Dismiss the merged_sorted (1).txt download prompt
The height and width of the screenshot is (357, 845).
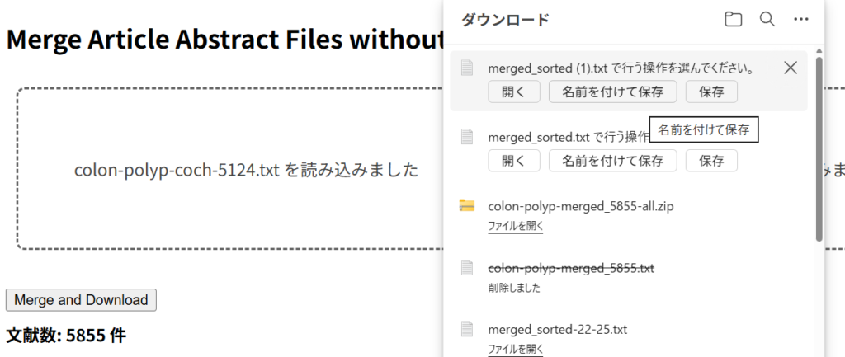point(790,68)
